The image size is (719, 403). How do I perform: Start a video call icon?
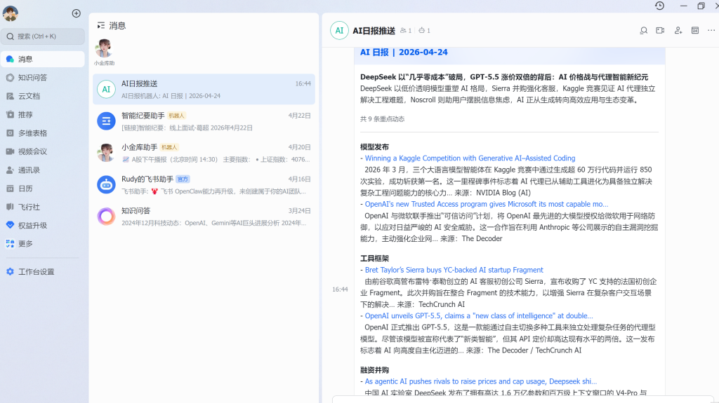660,31
